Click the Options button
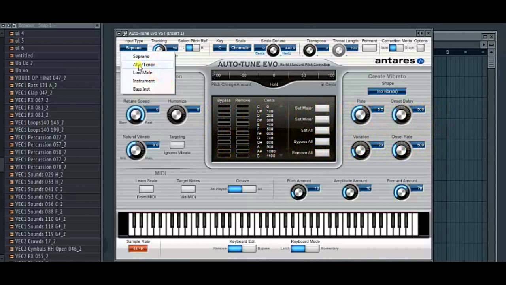The image size is (506, 285). coord(421,48)
